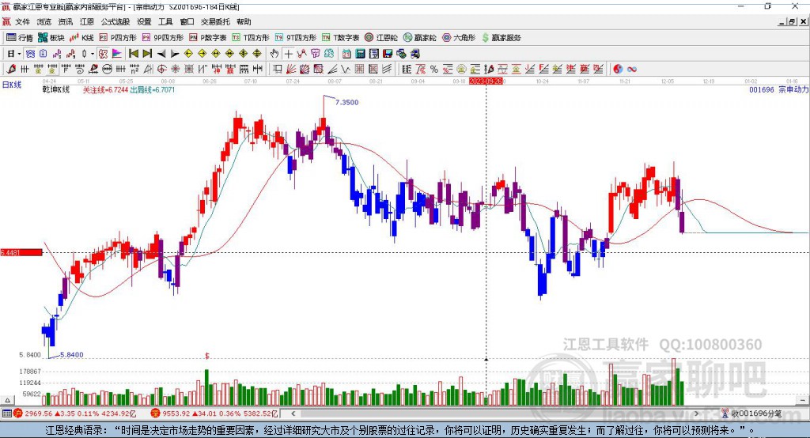Open the T四方形 tool
This screenshot has height=438, width=810.
251,38
